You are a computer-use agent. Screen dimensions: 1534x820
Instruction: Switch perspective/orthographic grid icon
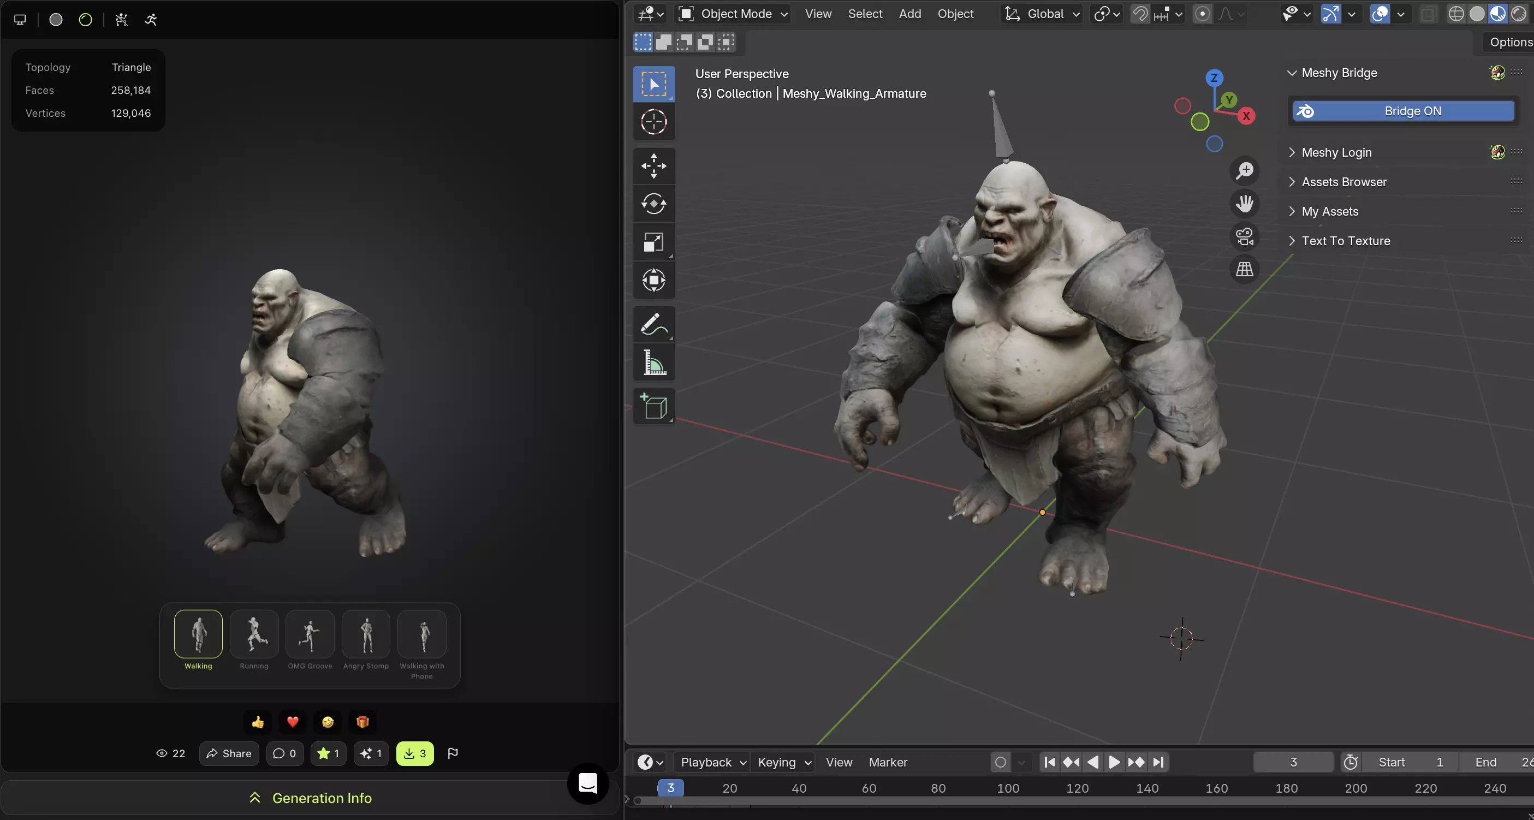[1245, 269]
